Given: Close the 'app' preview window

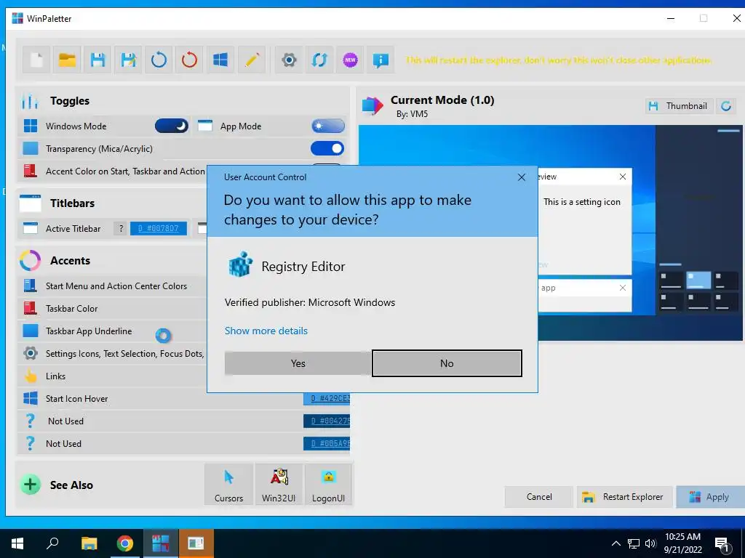Looking at the screenshot, I should pyautogui.click(x=623, y=288).
